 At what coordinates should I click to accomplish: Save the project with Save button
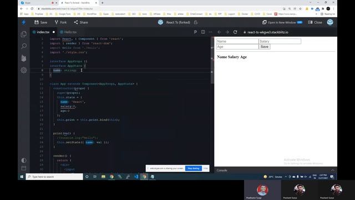coord(40,22)
